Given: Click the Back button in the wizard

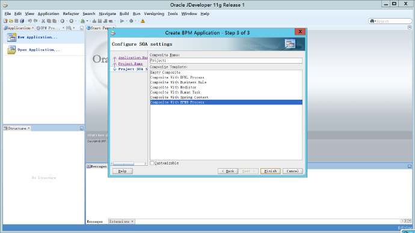Looking at the screenshot, I should pyautogui.click(x=227, y=171).
